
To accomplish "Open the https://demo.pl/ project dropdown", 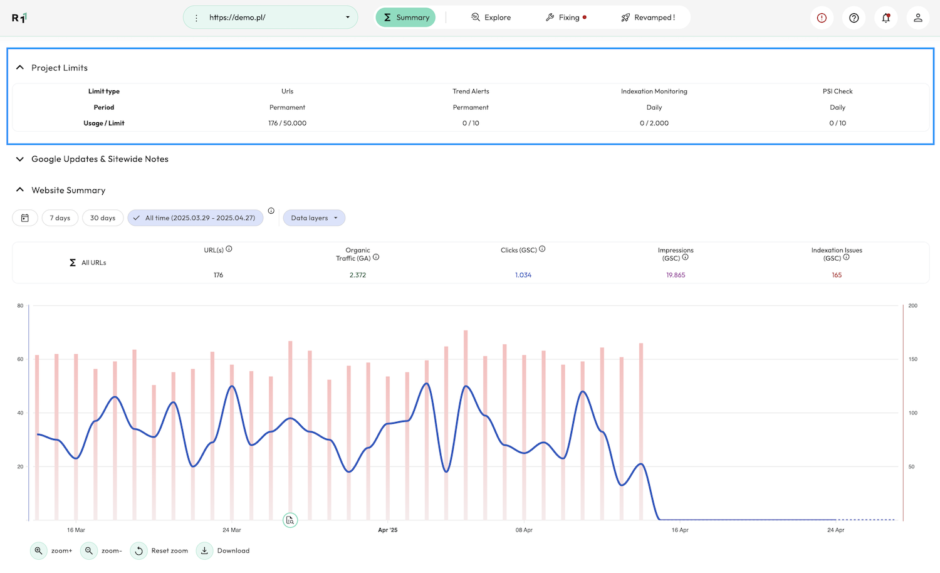I will 271,18.
